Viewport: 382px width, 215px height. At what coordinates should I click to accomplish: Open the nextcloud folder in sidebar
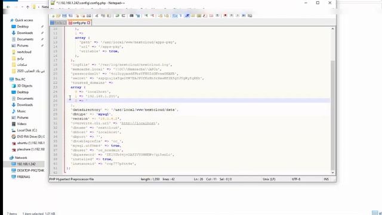[x=24, y=52]
